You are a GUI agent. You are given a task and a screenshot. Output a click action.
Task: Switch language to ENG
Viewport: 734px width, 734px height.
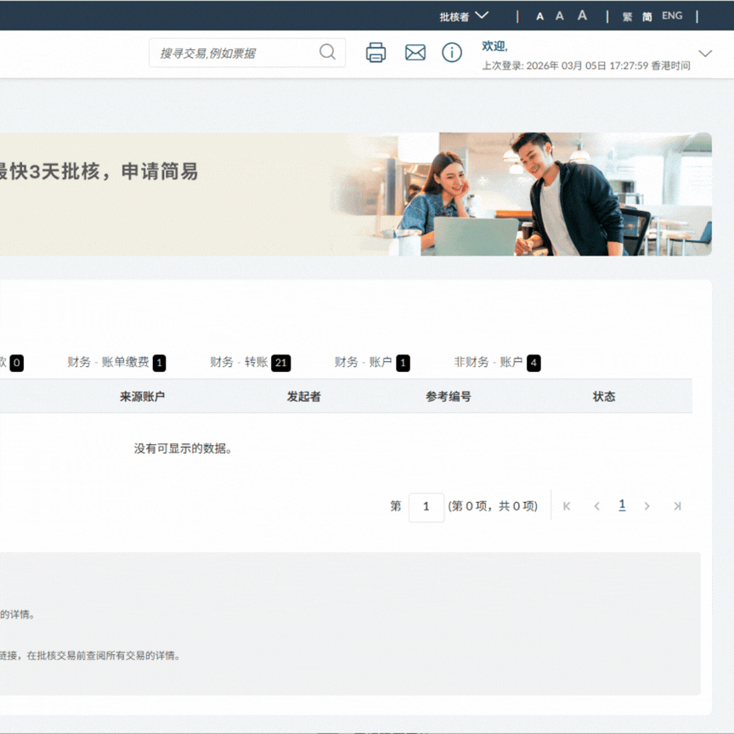[x=672, y=16]
